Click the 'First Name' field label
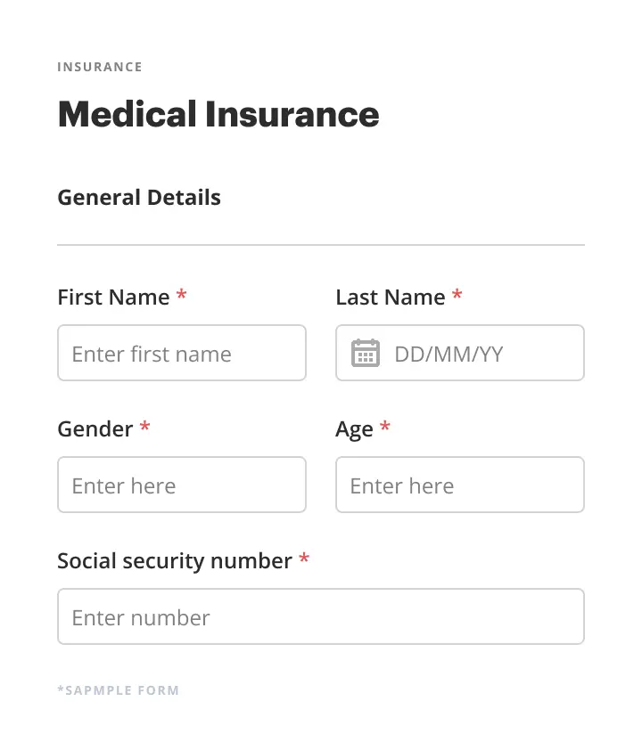 (113, 298)
